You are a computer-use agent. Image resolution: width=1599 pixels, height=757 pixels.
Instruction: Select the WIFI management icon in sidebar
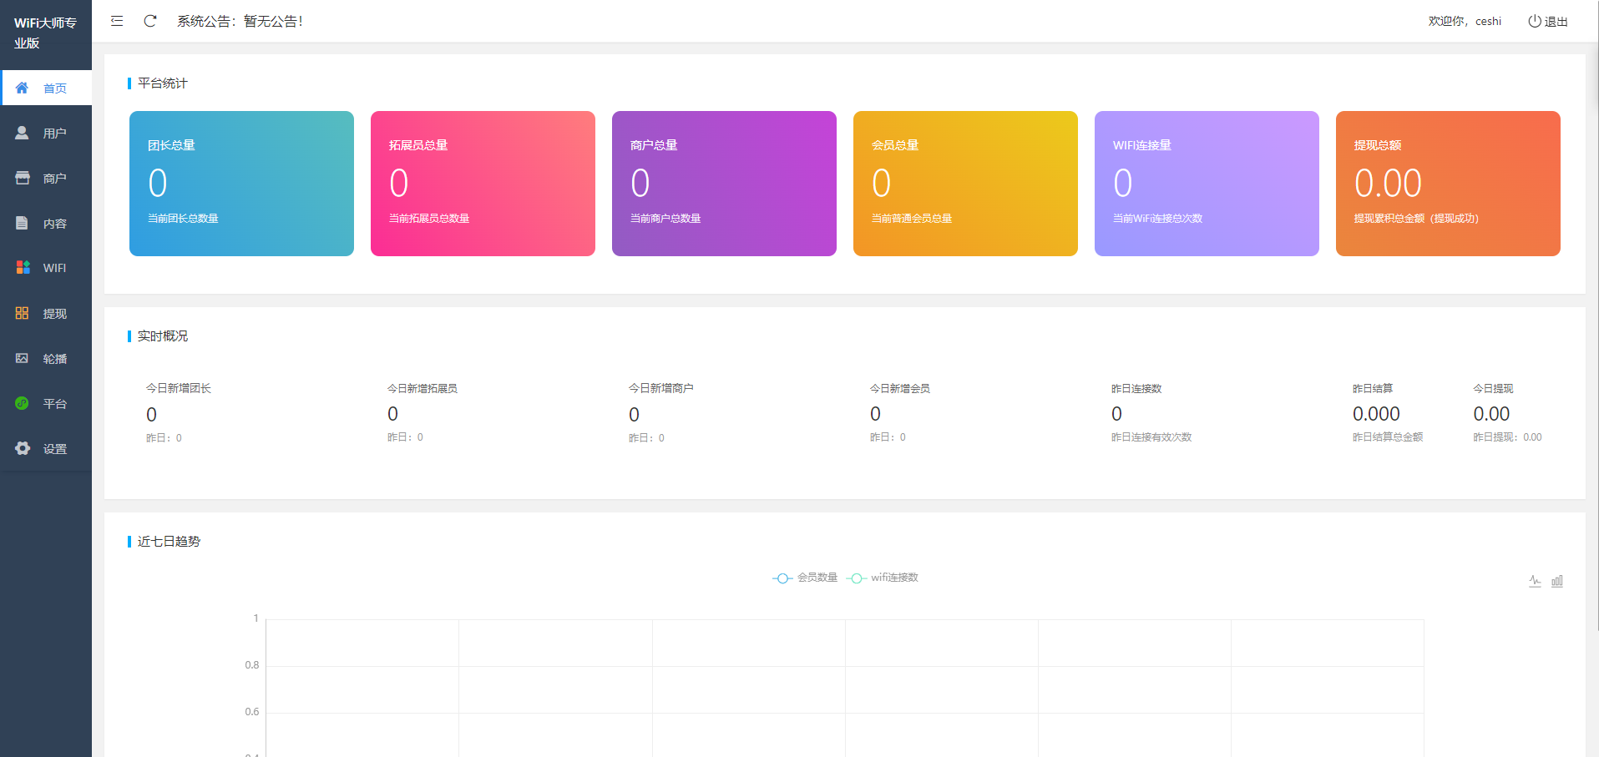pos(22,267)
